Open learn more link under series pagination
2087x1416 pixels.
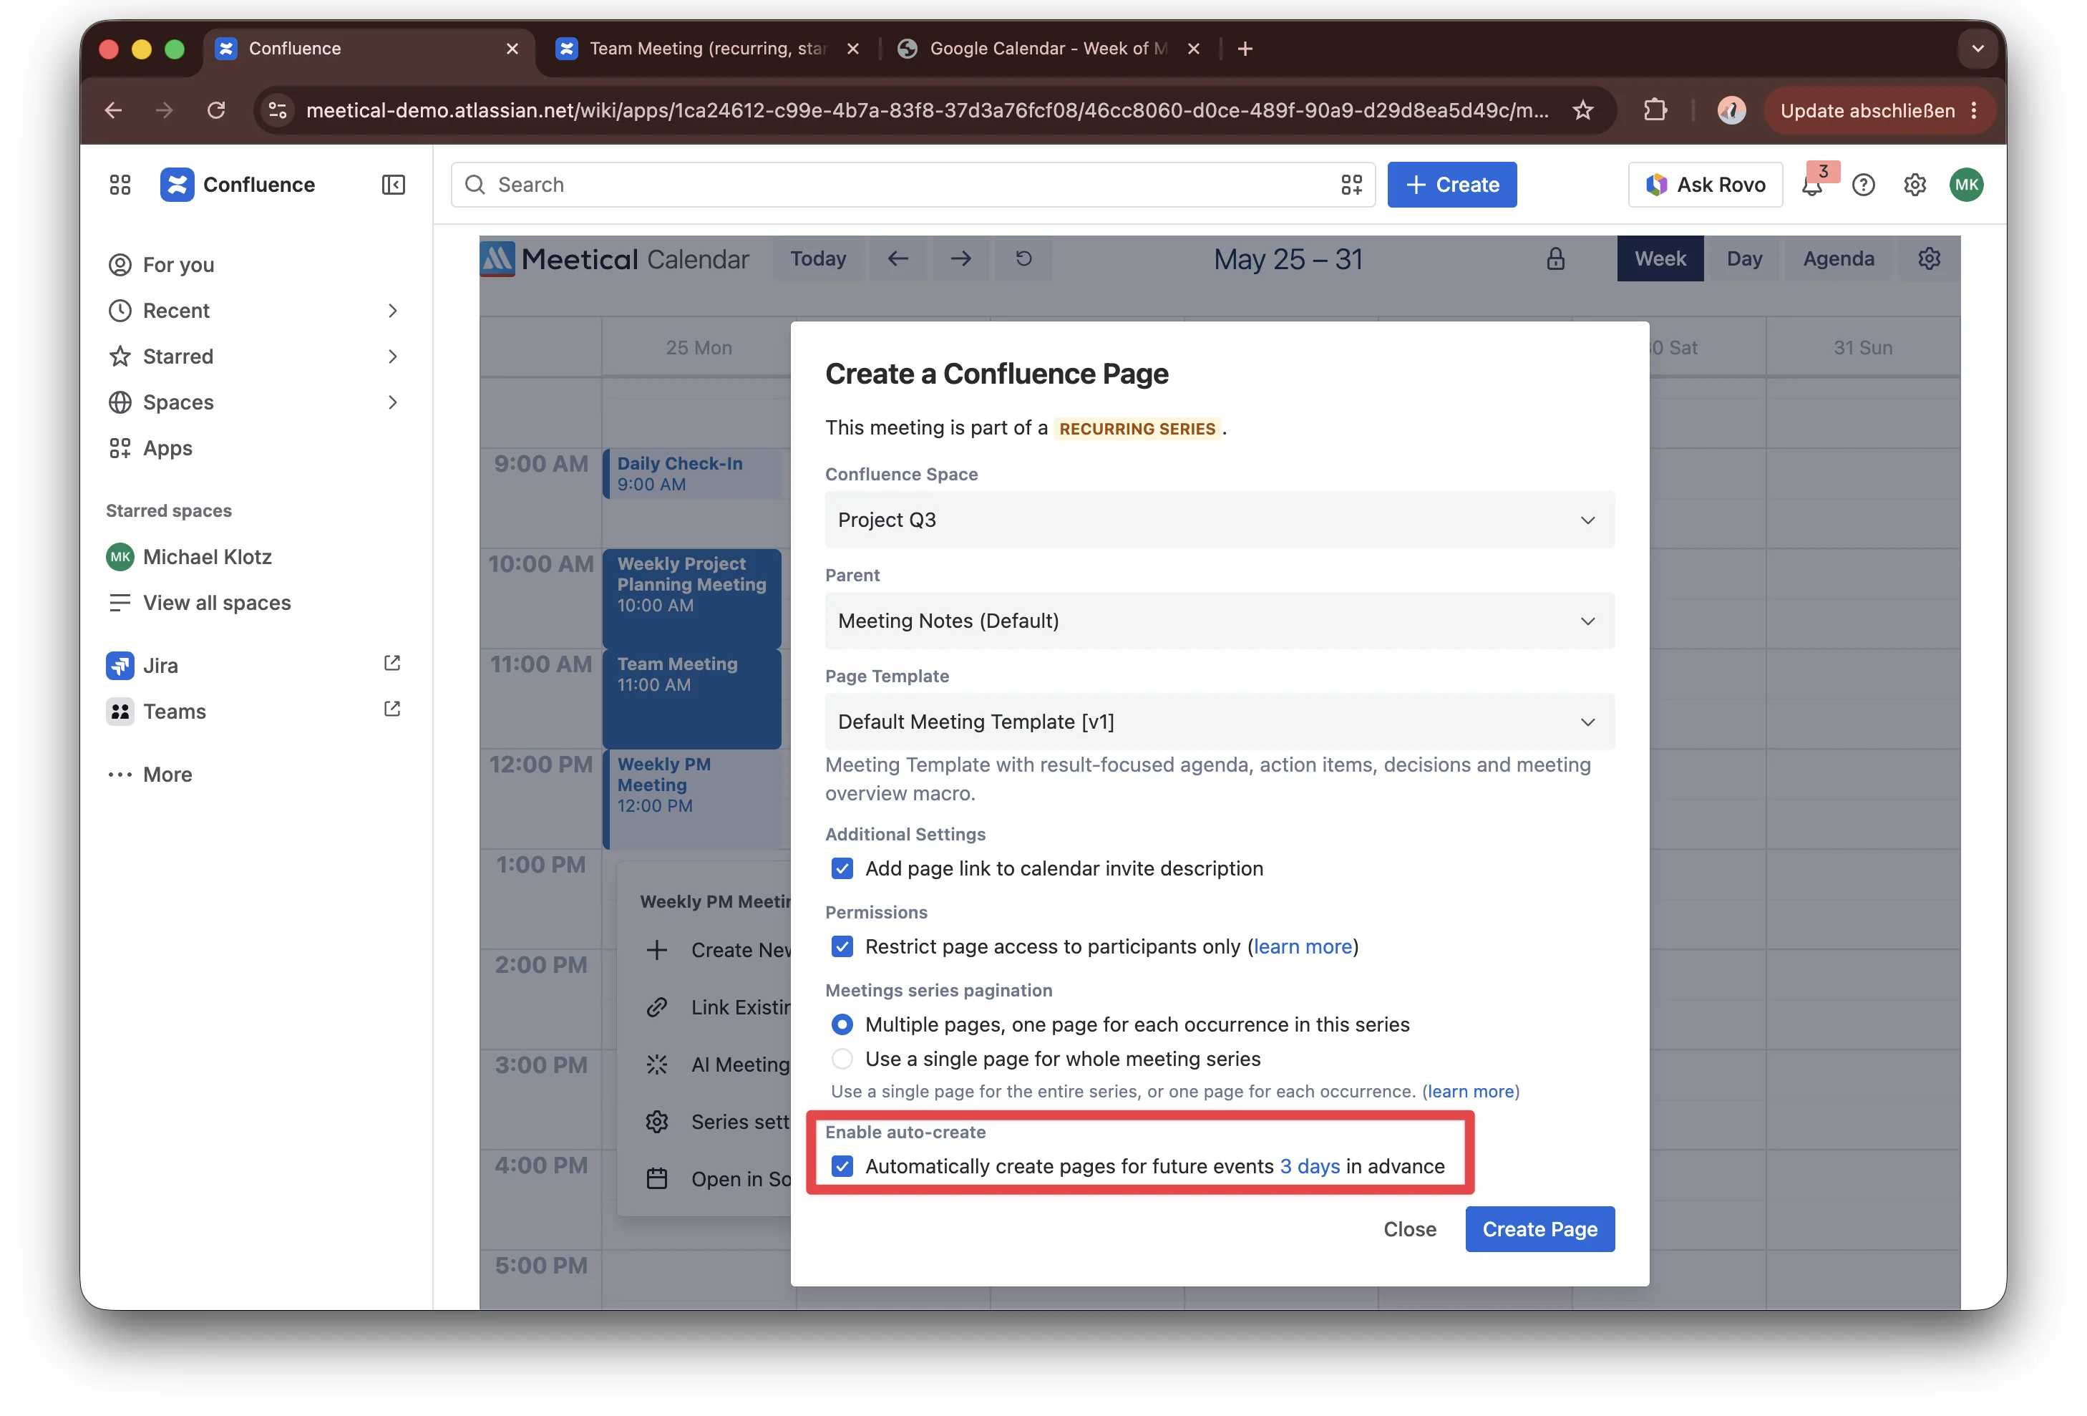coord(1470,1092)
